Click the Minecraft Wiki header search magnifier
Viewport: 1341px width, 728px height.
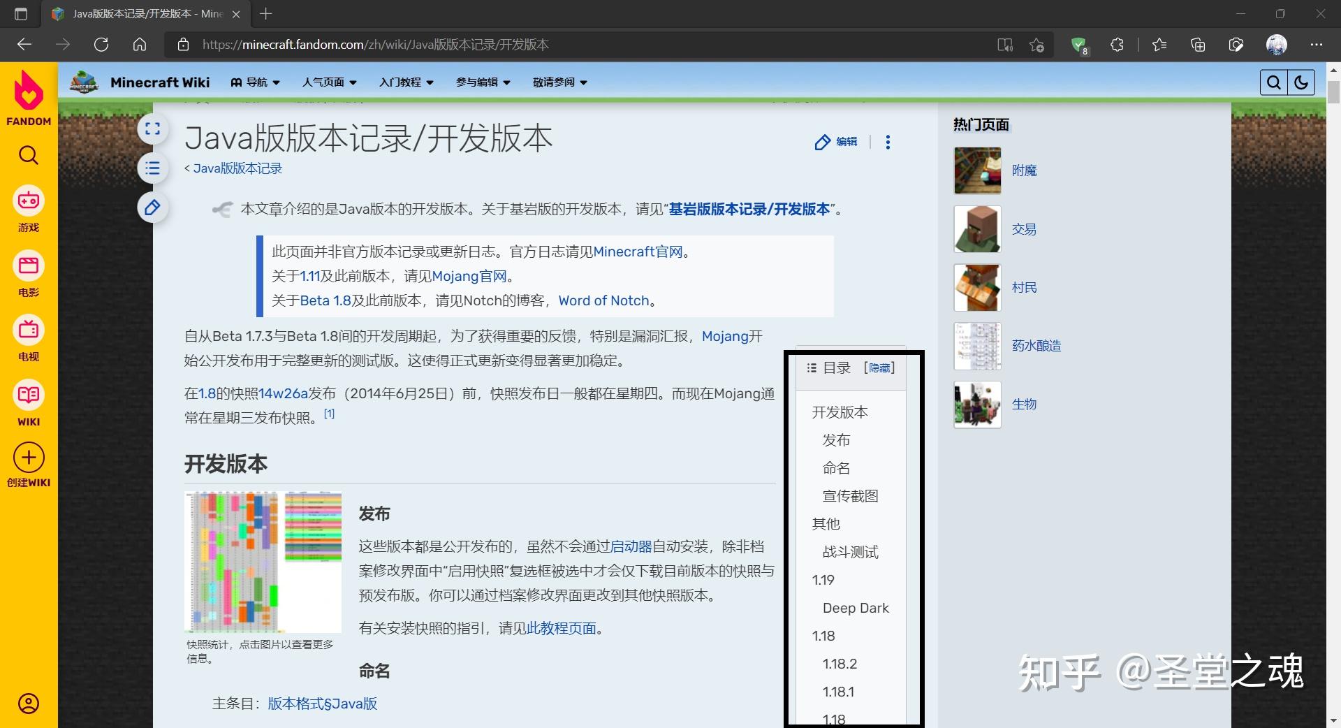pyautogui.click(x=1274, y=82)
